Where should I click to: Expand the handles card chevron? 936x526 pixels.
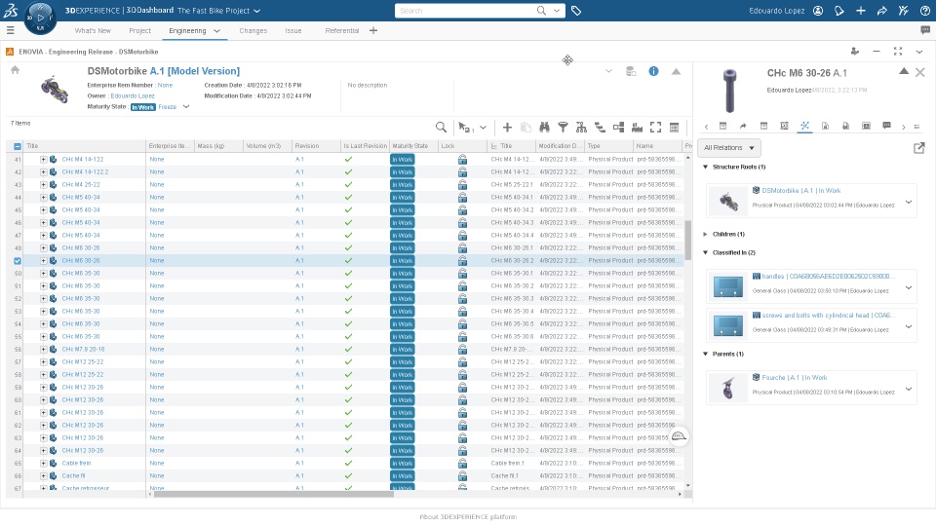click(909, 287)
